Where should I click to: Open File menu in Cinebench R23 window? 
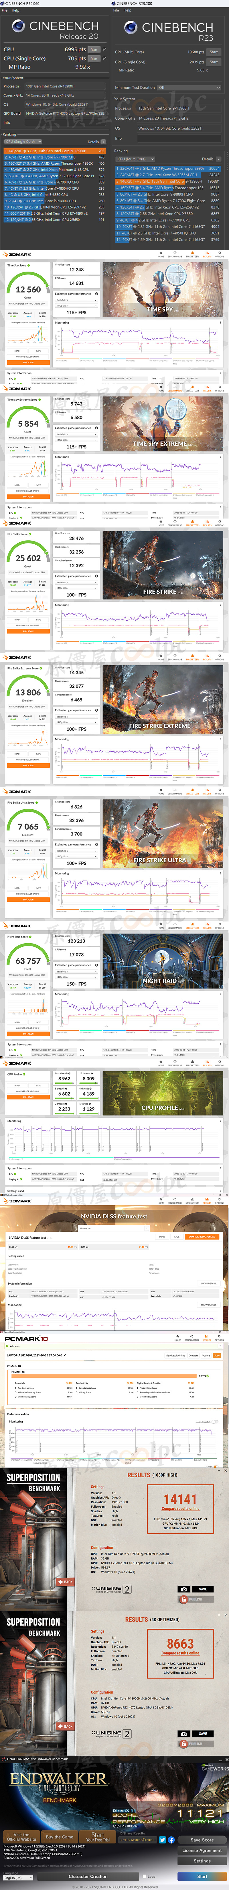pyautogui.click(x=116, y=10)
